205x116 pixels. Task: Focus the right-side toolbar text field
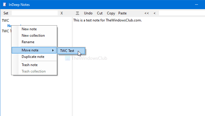point(182,13)
